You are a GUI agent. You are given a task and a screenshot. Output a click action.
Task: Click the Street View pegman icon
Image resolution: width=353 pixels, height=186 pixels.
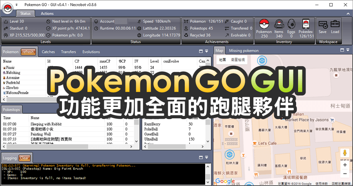point(344,153)
